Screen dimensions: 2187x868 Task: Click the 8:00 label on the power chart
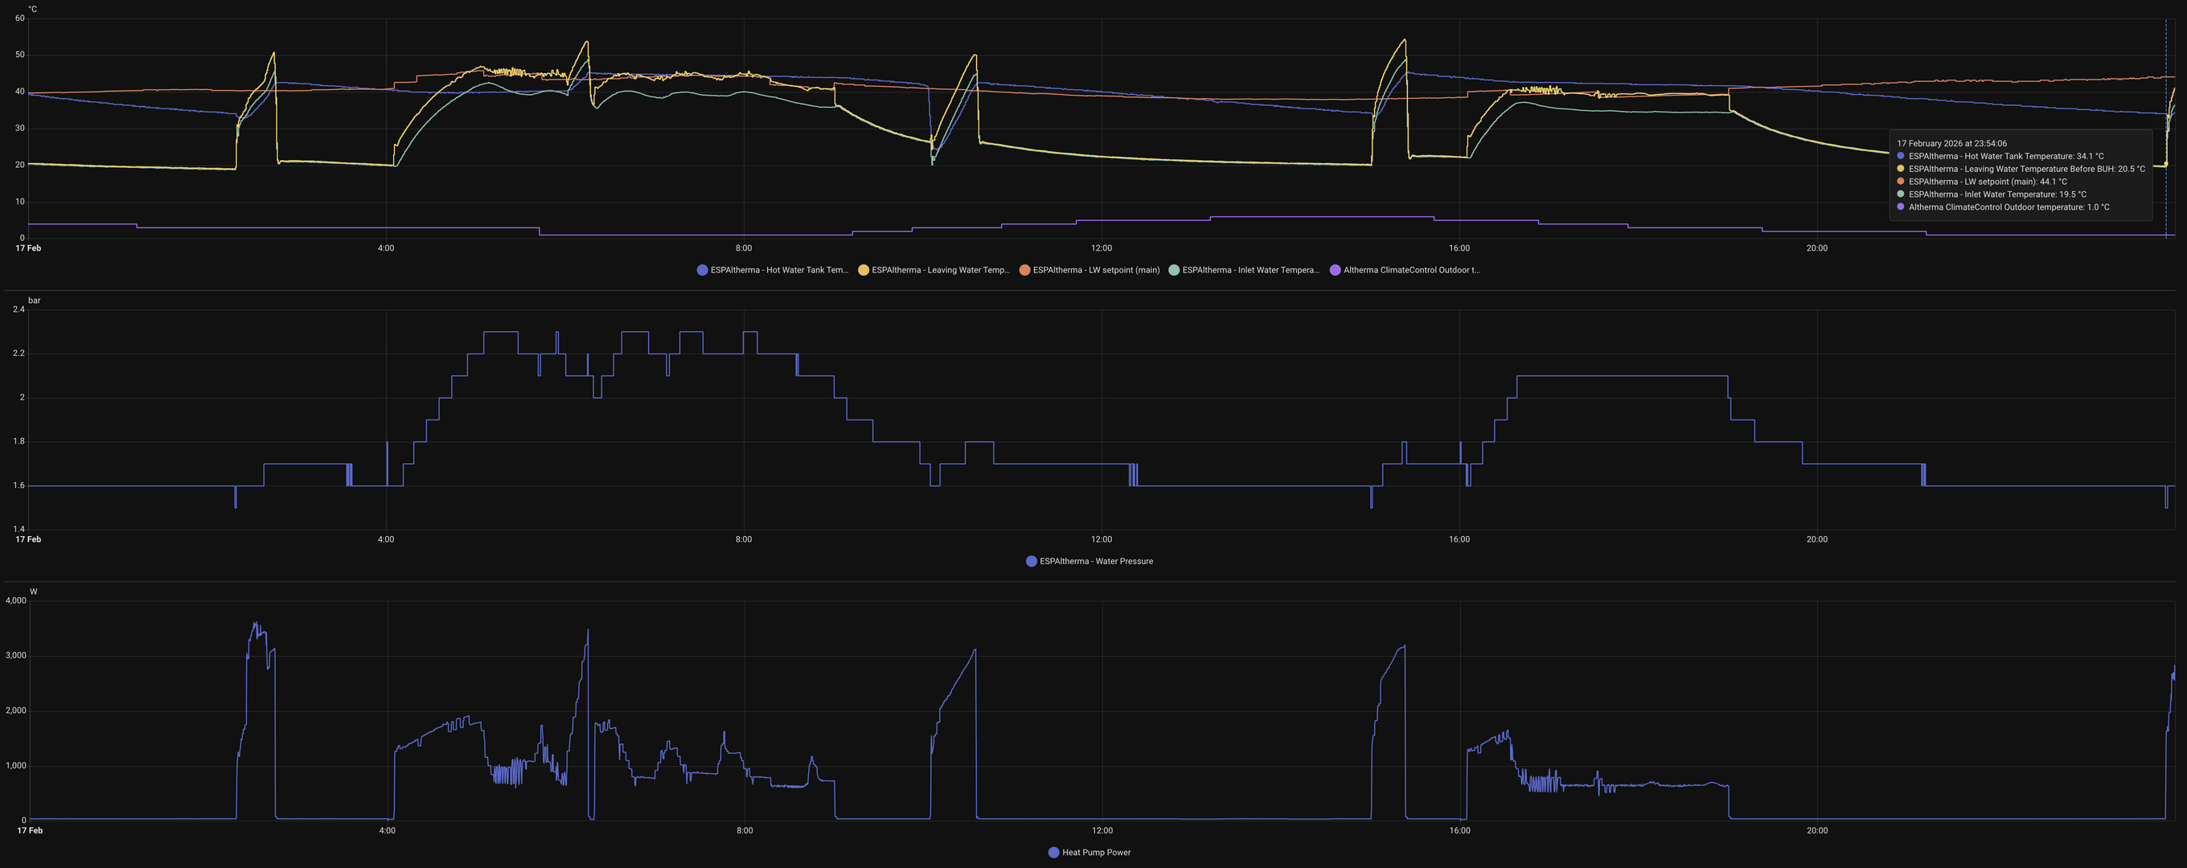tap(745, 829)
